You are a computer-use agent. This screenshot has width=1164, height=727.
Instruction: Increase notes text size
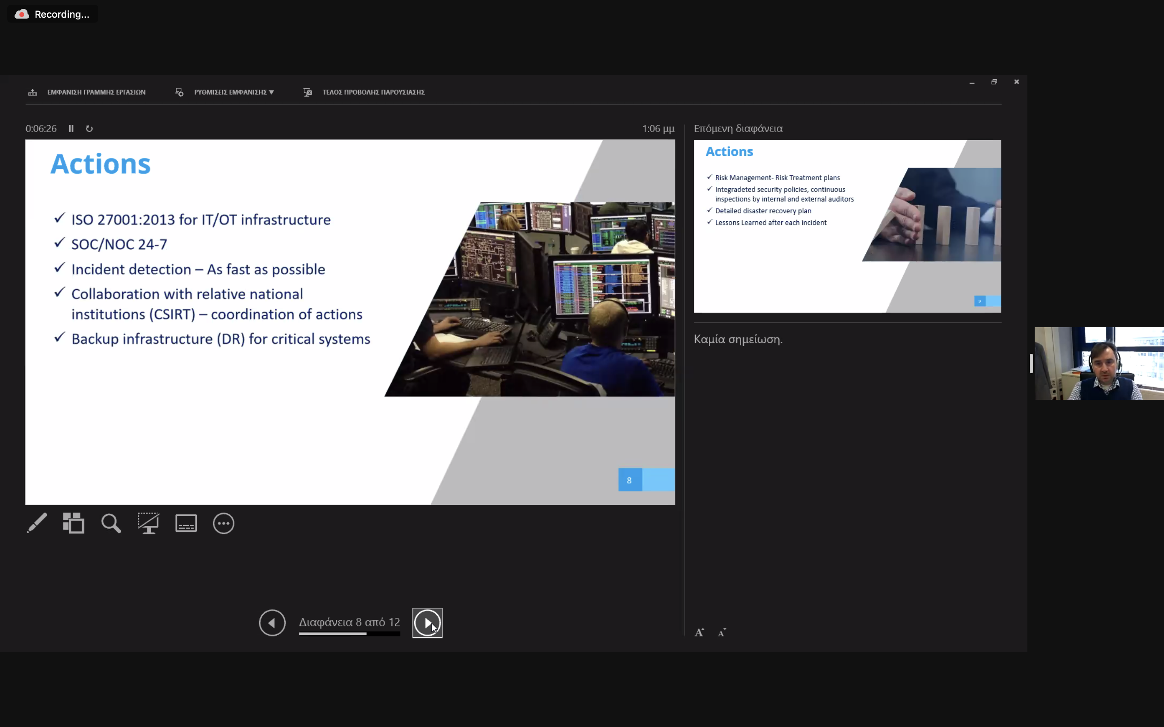[x=699, y=633]
